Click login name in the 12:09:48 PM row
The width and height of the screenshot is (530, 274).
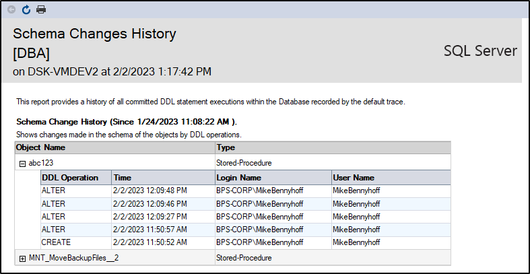tap(259, 191)
